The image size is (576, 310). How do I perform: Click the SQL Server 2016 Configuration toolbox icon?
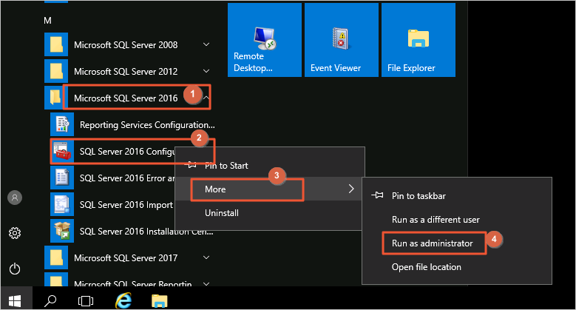click(62, 151)
